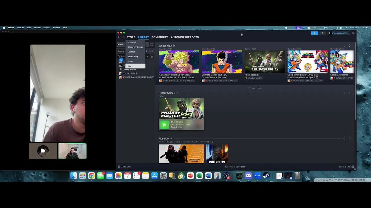Collapse the ALL games category

pos(118,62)
